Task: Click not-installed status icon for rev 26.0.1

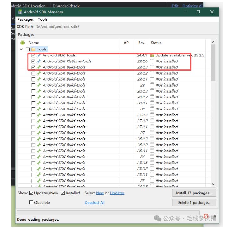Action: [x=152, y=151]
